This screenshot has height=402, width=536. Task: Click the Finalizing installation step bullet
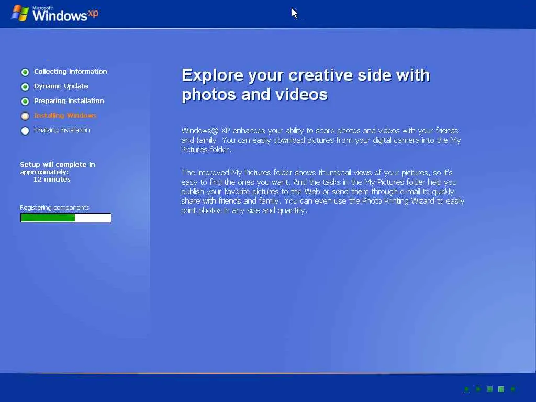tap(25, 131)
